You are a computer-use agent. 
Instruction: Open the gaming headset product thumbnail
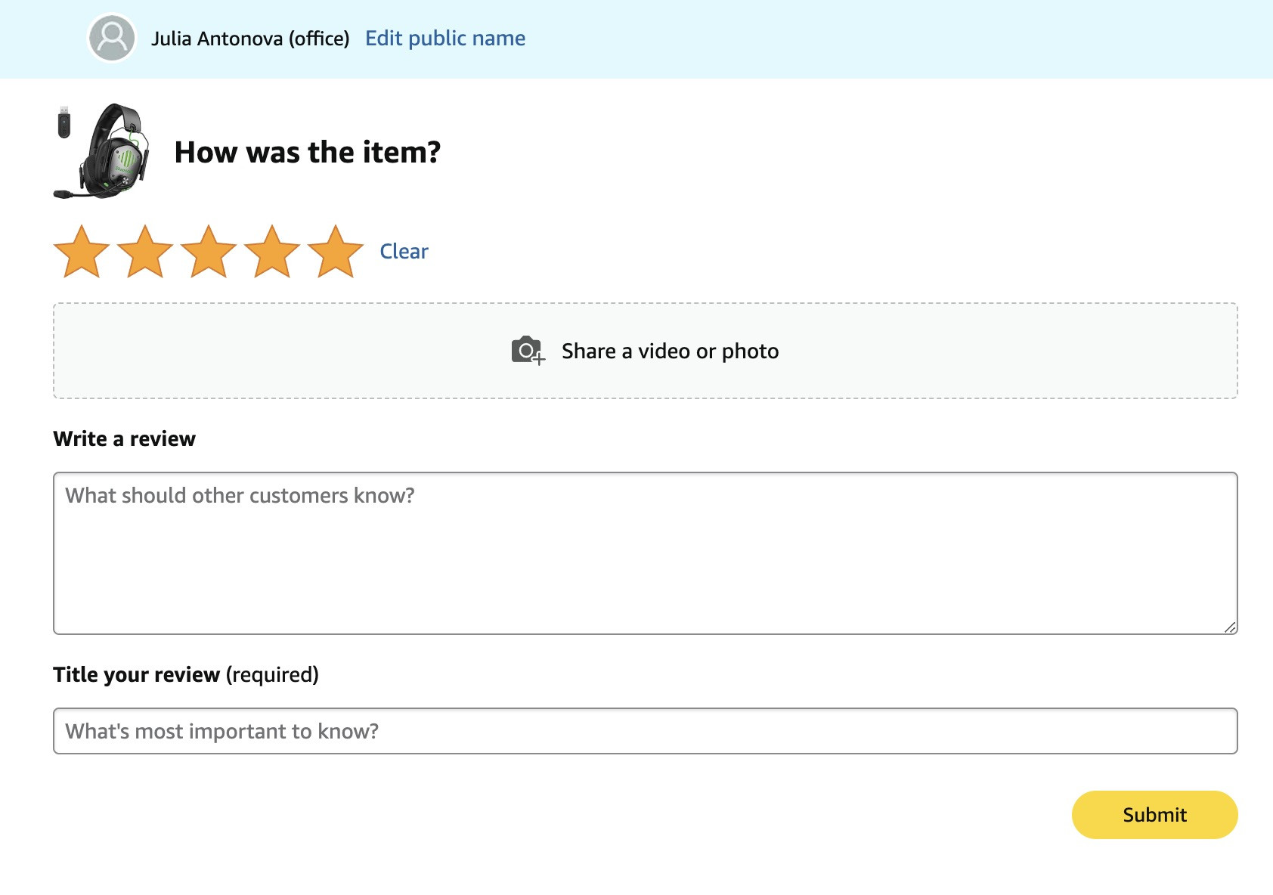[x=103, y=151]
